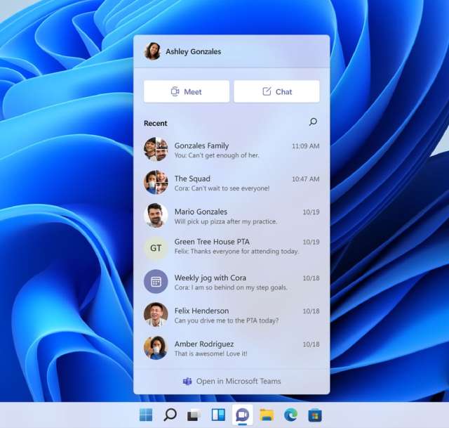
Task: Click the GT initials avatar
Action: coord(156,248)
